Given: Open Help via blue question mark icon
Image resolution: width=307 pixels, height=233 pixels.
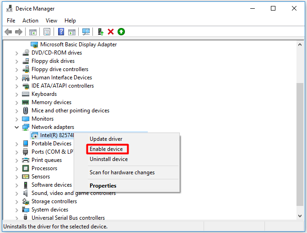Looking at the screenshot, I should 61,32.
